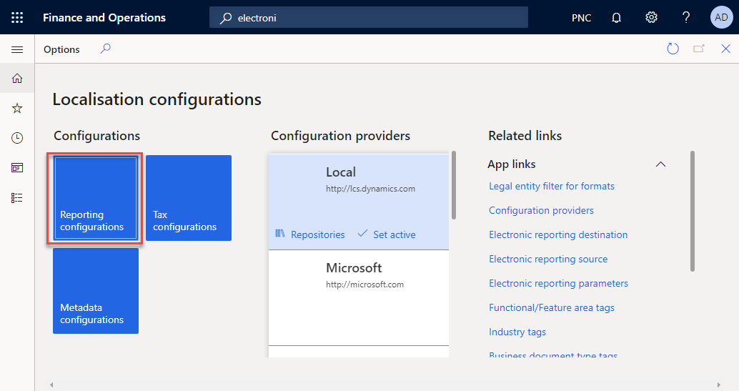Image resolution: width=739 pixels, height=391 pixels.
Task: Open settings gear icon
Action: (651, 17)
